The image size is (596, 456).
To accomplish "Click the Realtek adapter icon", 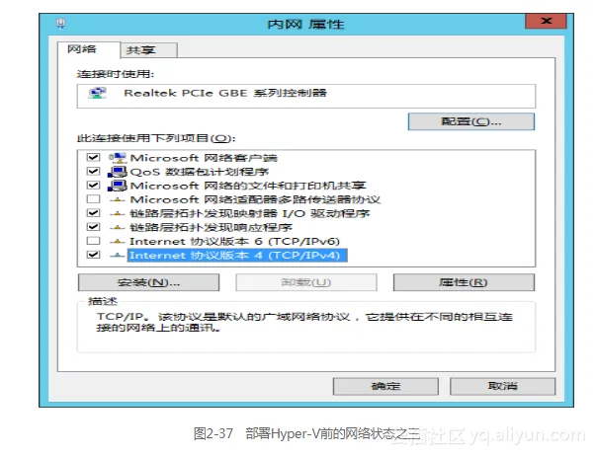I will 97,93.
